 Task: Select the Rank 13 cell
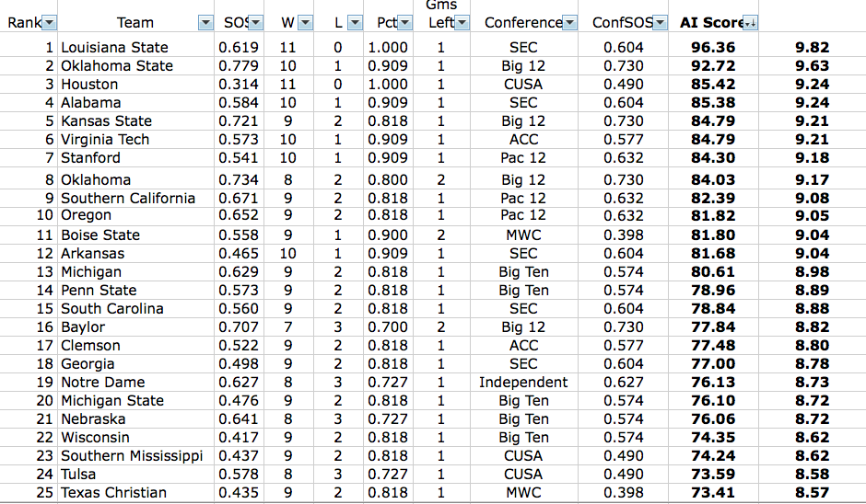coord(29,272)
